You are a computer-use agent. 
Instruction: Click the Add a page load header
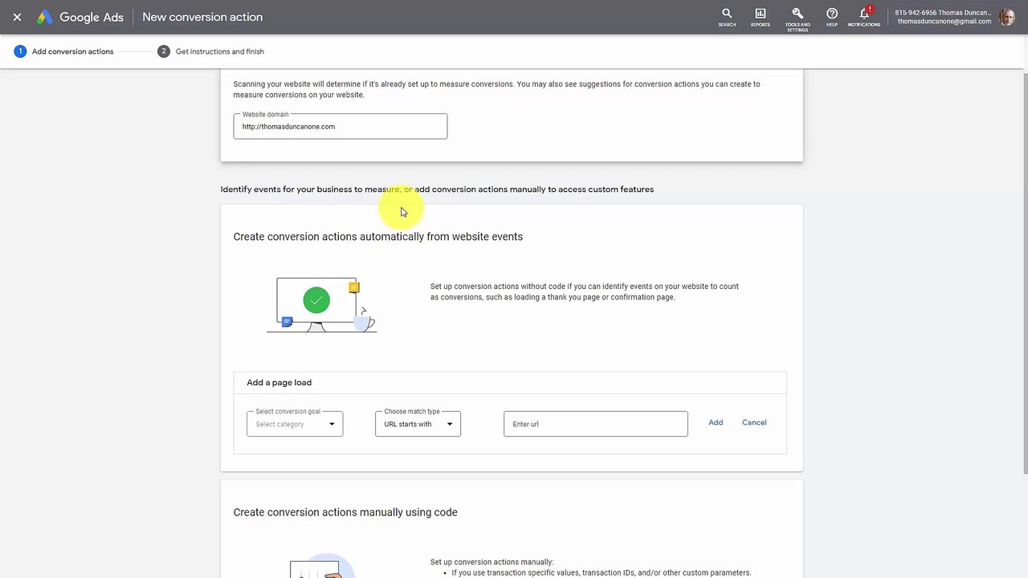click(x=510, y=383)
